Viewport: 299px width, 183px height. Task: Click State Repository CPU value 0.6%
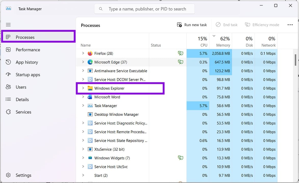pos(203,141)
